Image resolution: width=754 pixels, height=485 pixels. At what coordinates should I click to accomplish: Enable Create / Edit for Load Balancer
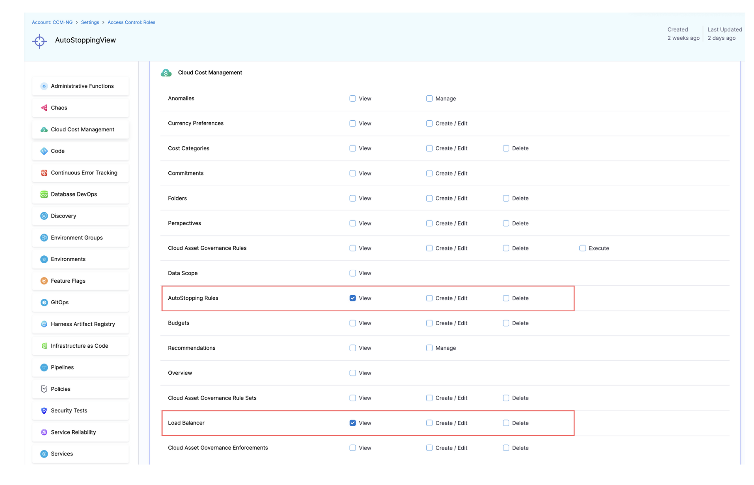[429, 423]
